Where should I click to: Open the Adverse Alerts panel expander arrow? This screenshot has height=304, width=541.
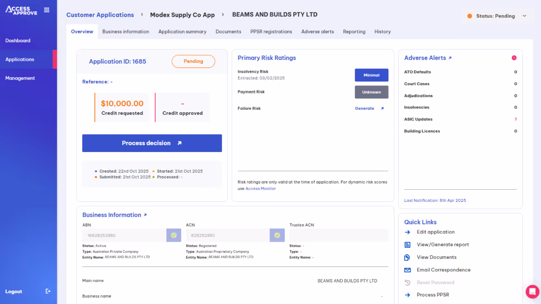pos(450,57)
